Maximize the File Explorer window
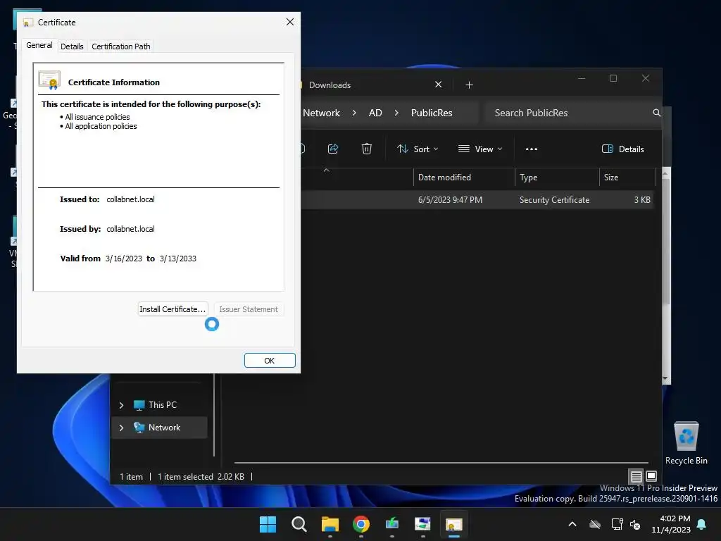The width and height of the screenshot is (721, 541). click(x=613, y=78)
